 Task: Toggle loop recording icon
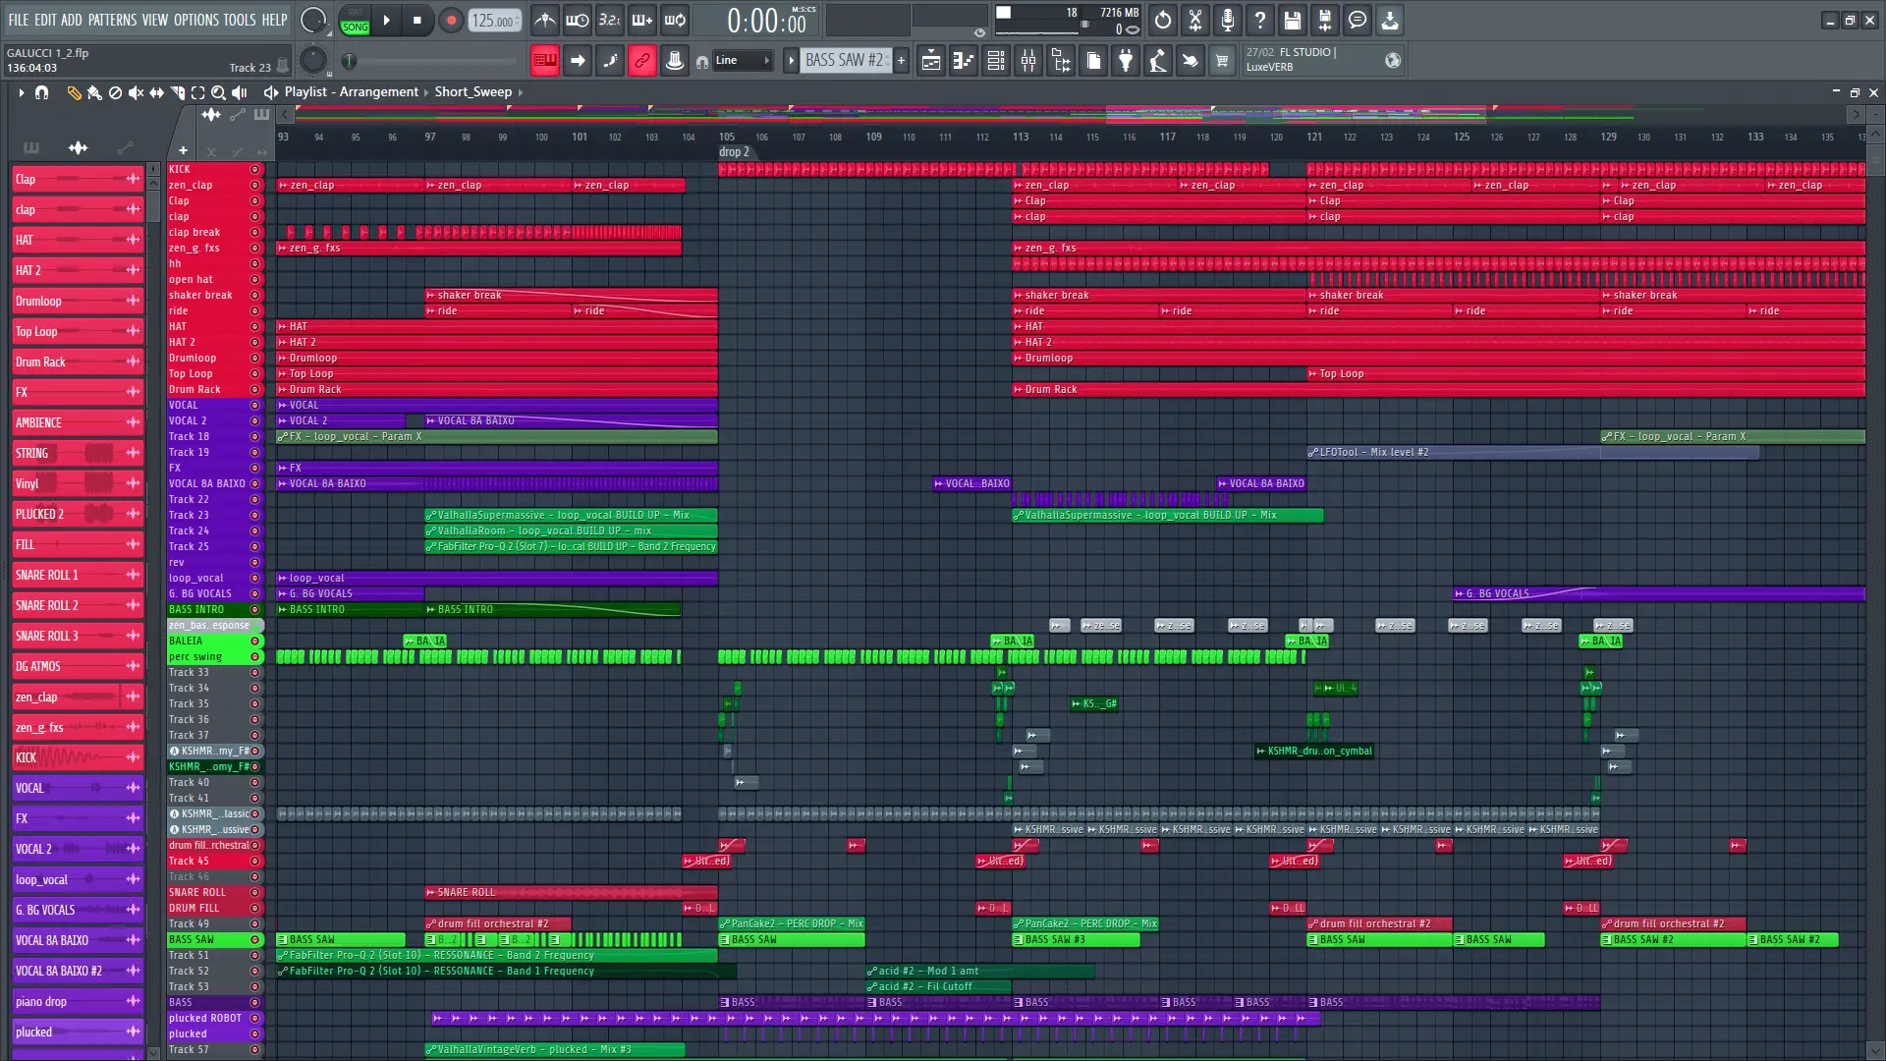point(675,20)
